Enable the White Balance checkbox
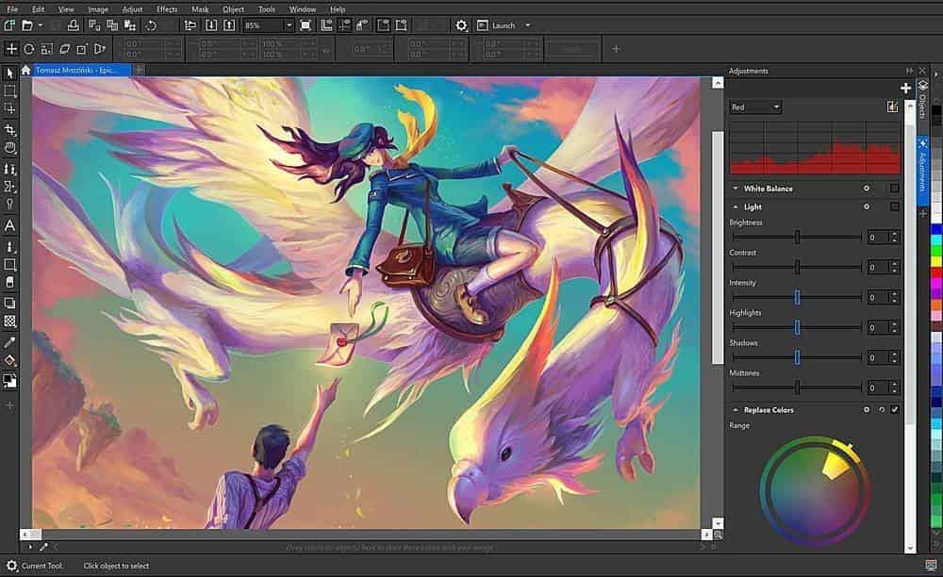Screen dimensions: 943x577 click(x=894, y=189)
